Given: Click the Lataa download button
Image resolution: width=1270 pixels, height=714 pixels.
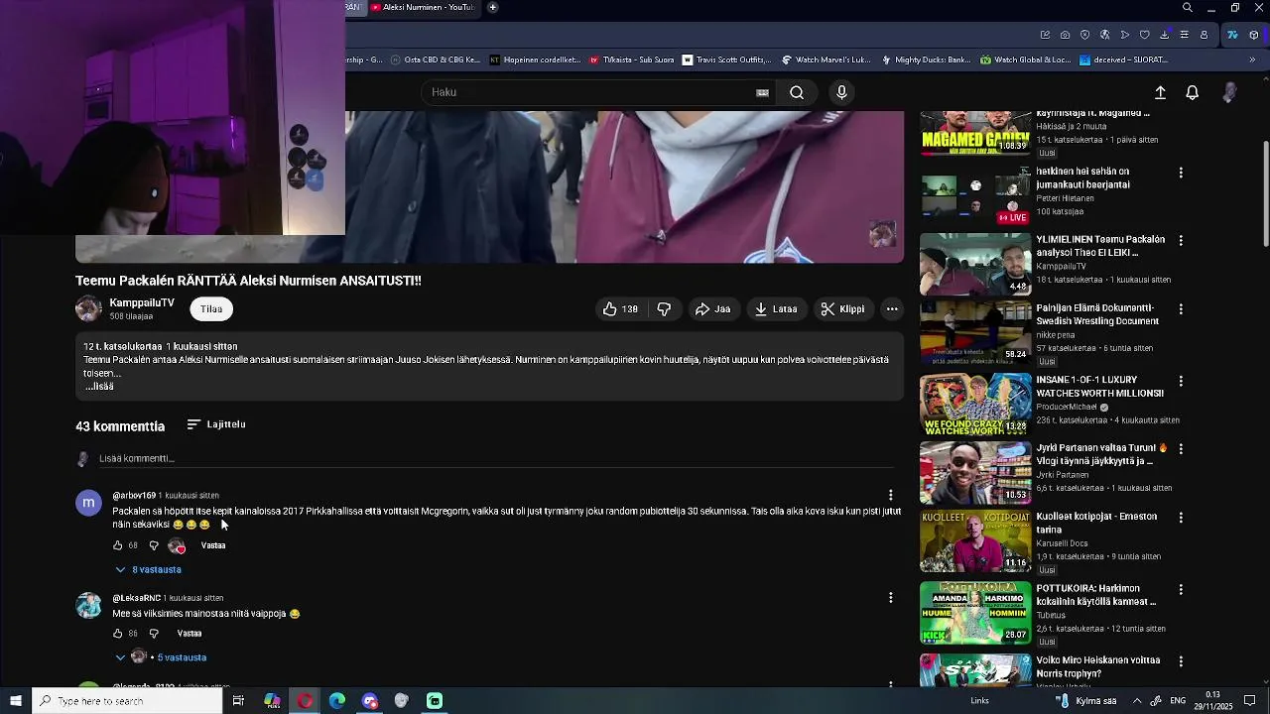Looking at the screenshot, I should tap(775, 309).
